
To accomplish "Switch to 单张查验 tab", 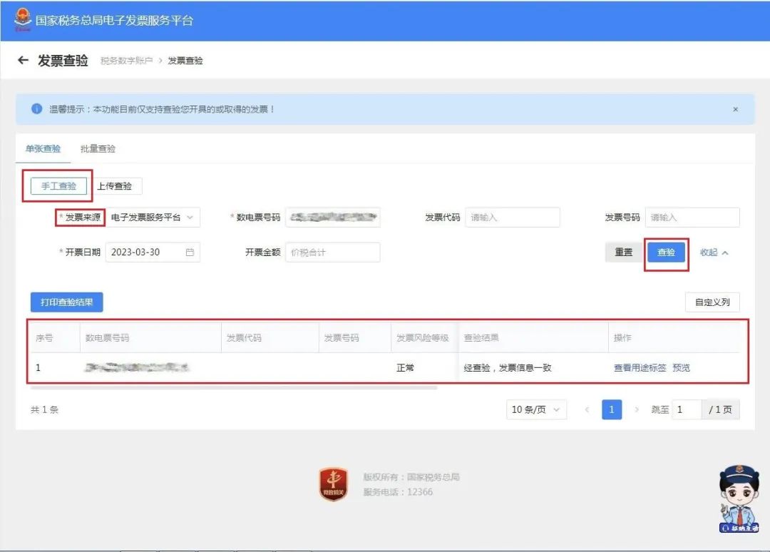I will [43, 148].
